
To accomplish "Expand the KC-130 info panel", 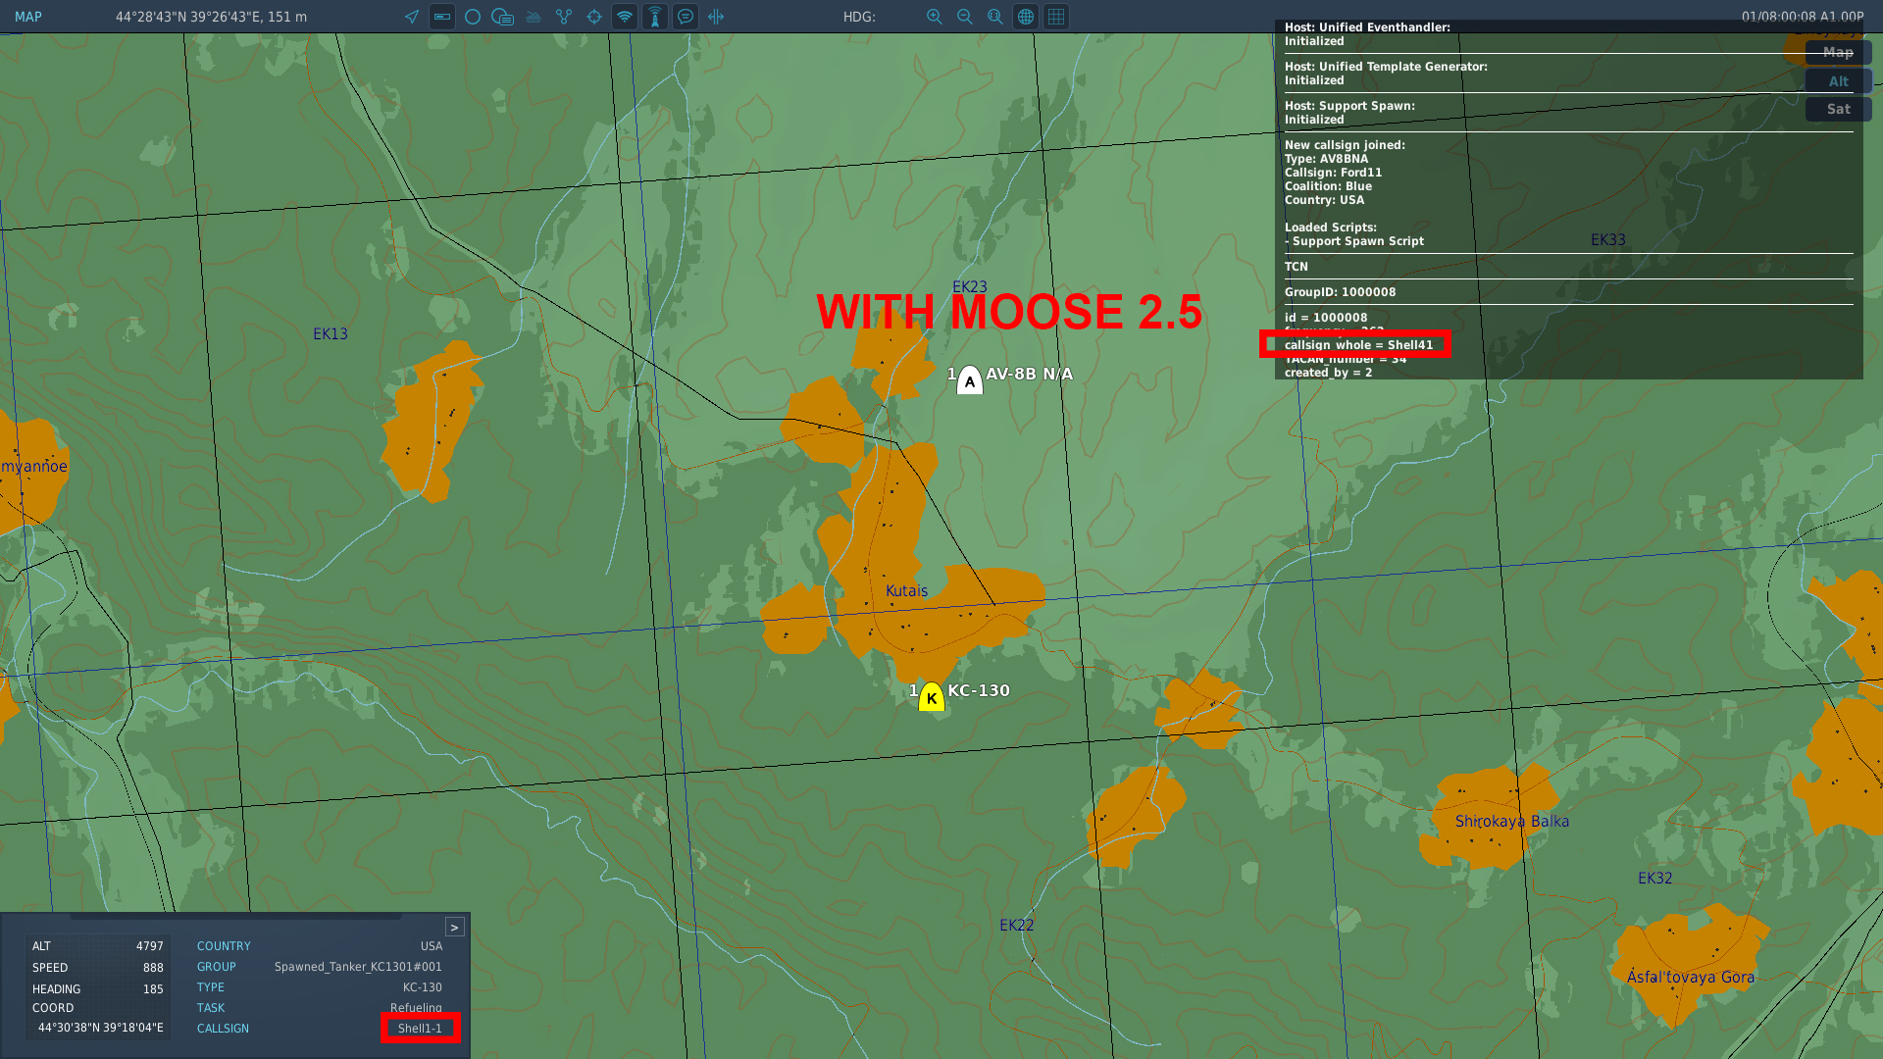I will point(455,926).
